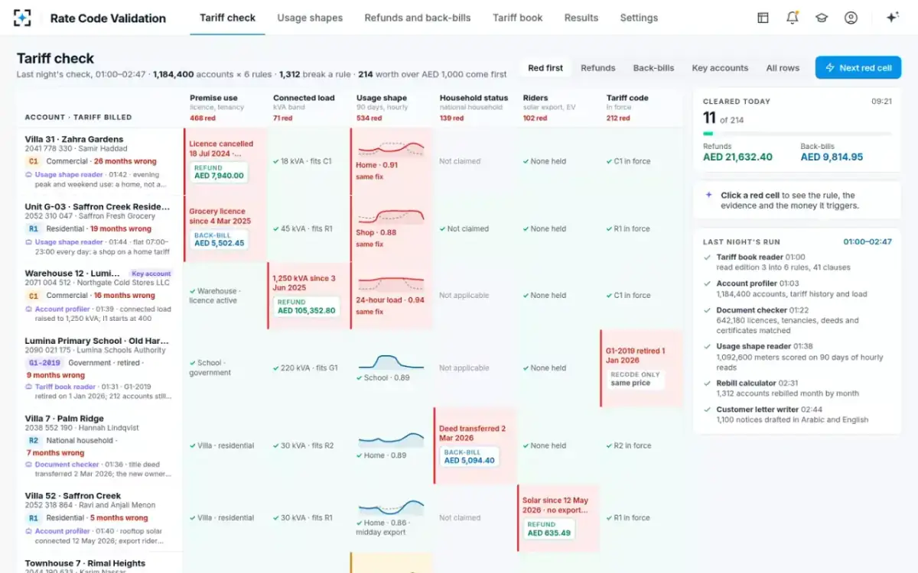Click the agent icon beside Lumina's Tariff book reader
This screenshot has width=918, height=573.
[x=29, y=387]
